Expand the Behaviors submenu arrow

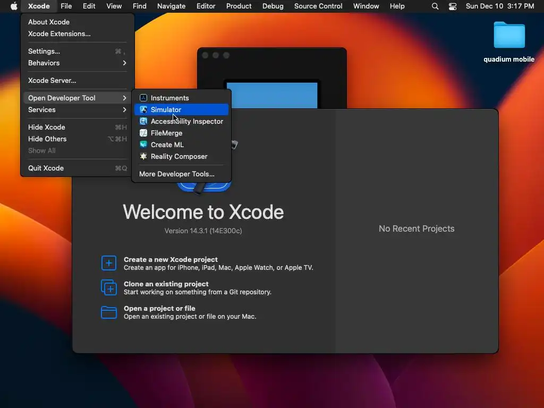point(124,63)
